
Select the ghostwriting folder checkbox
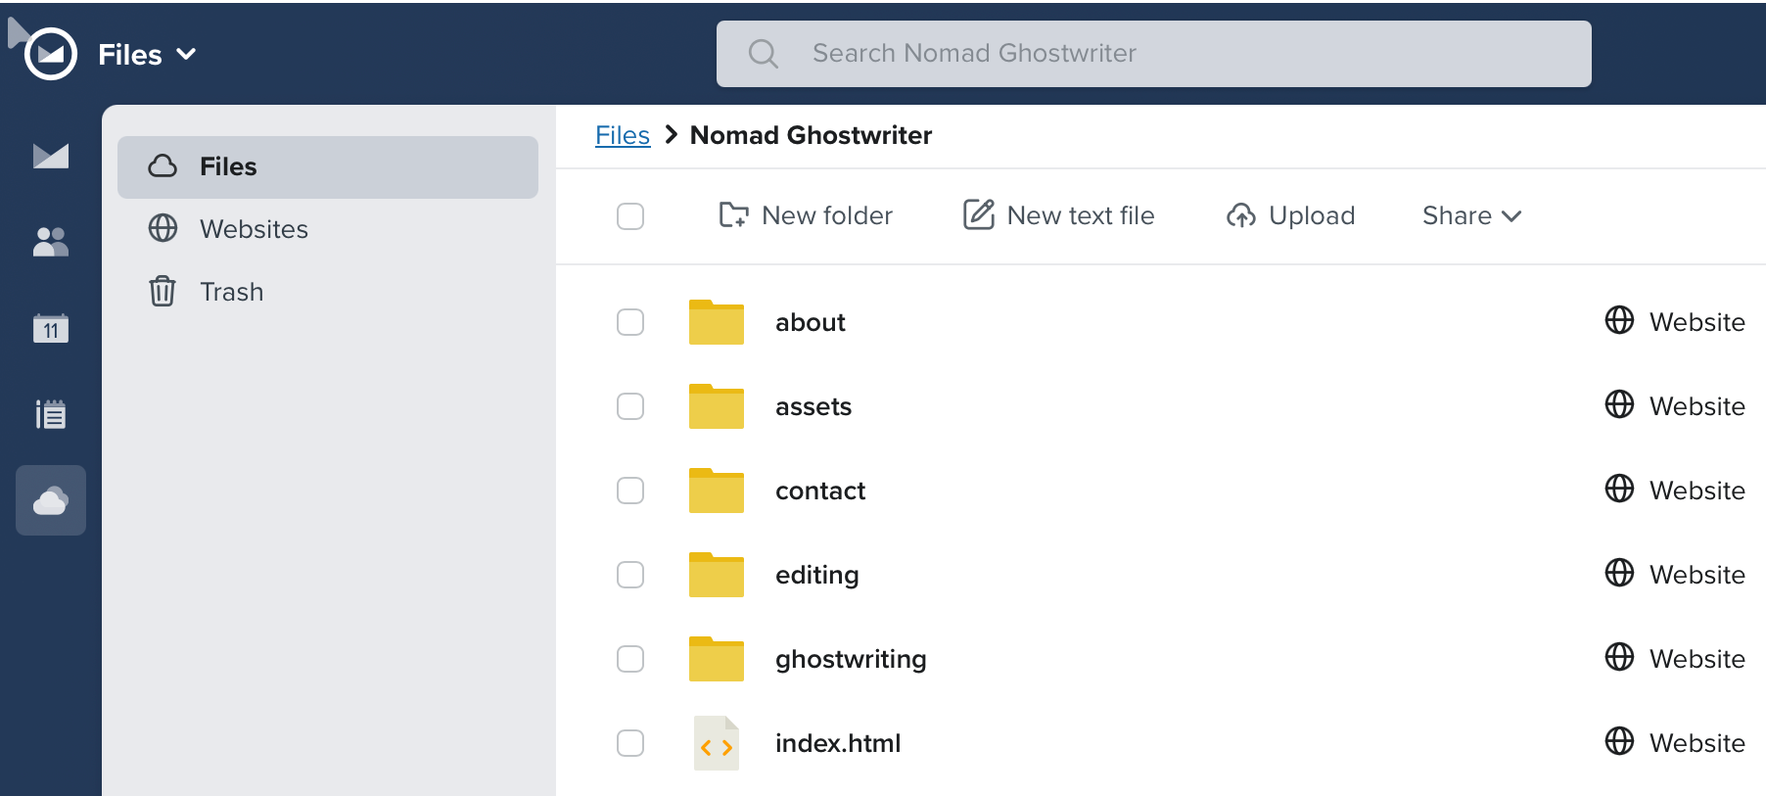click(x=630, y=659)
